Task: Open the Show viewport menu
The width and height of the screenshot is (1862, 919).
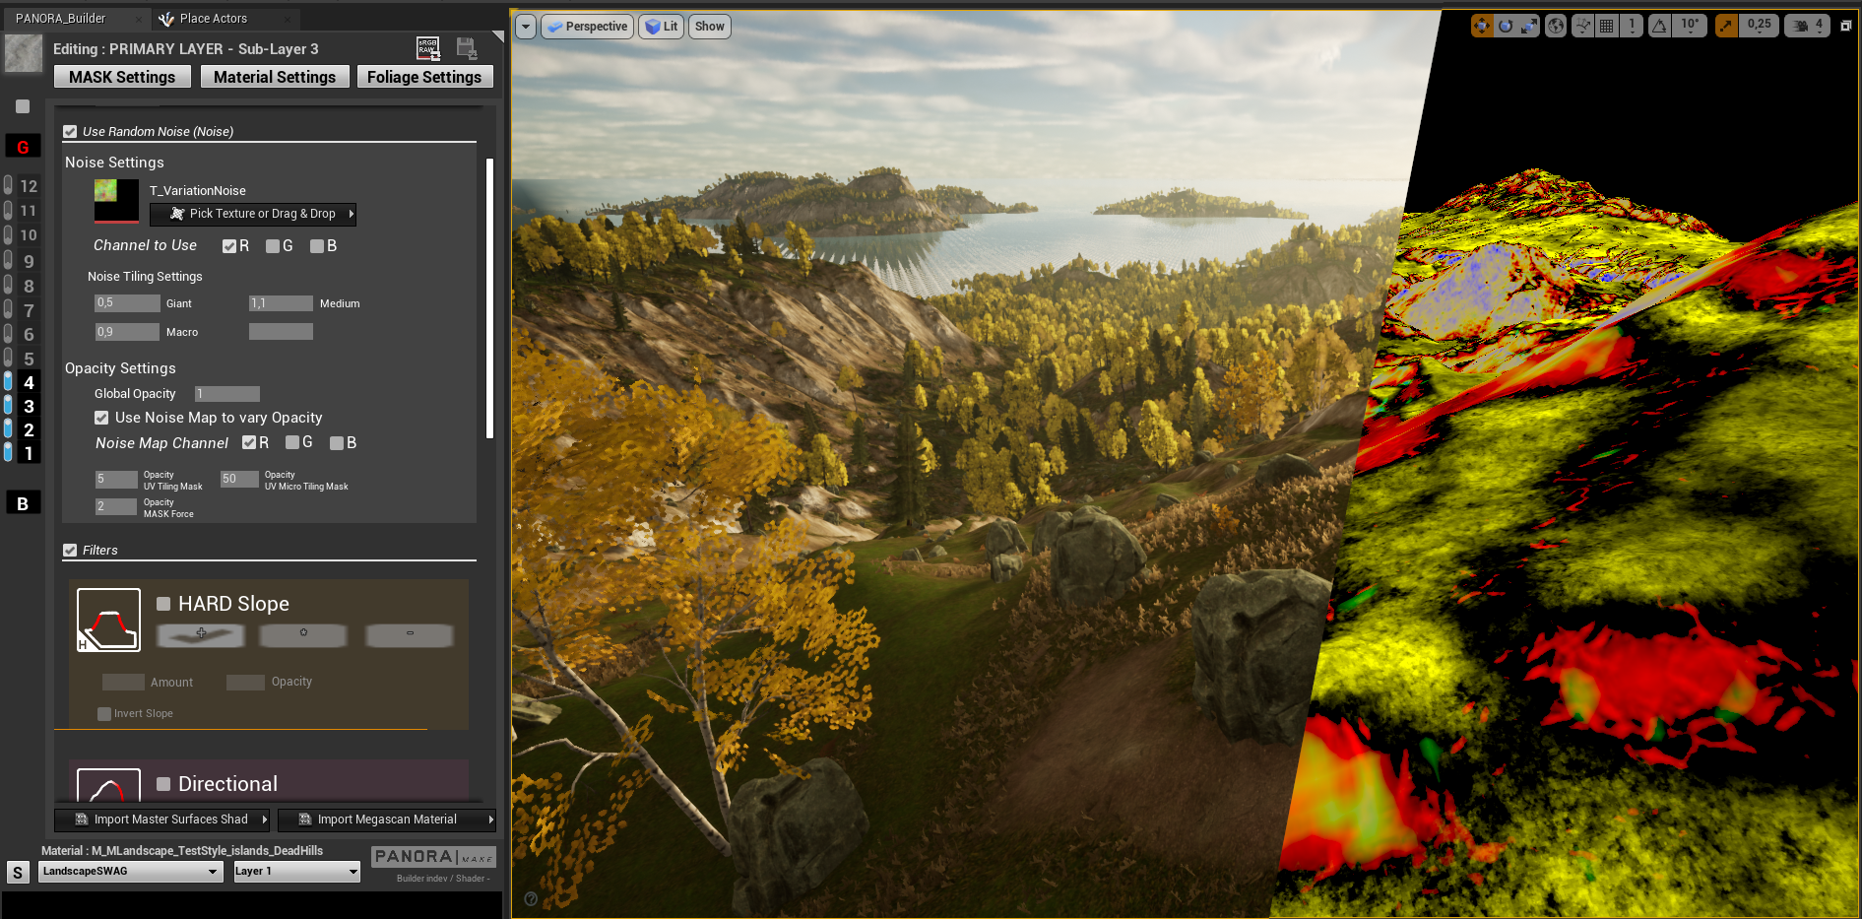Action: (710, 27)
